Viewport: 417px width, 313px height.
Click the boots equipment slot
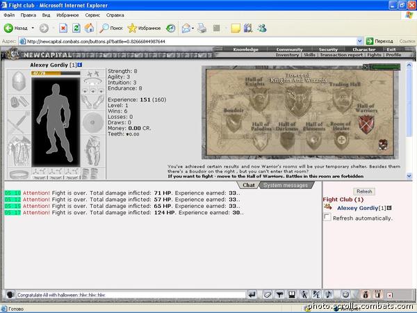point(93,173)
